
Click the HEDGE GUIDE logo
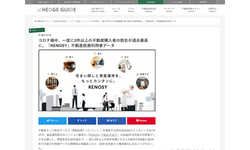(56, 10)
